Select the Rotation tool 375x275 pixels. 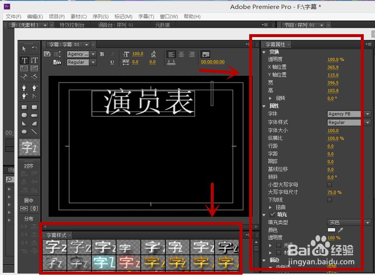pyautogui.click(x=35, y=49)
